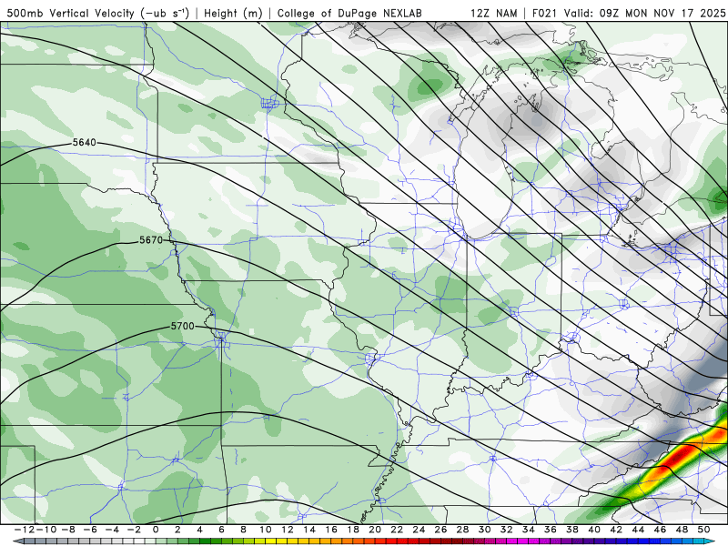Screen dimensions: 728x546
Task: Click the 0 colorbar tick label
Action: (x=156, y=530)
